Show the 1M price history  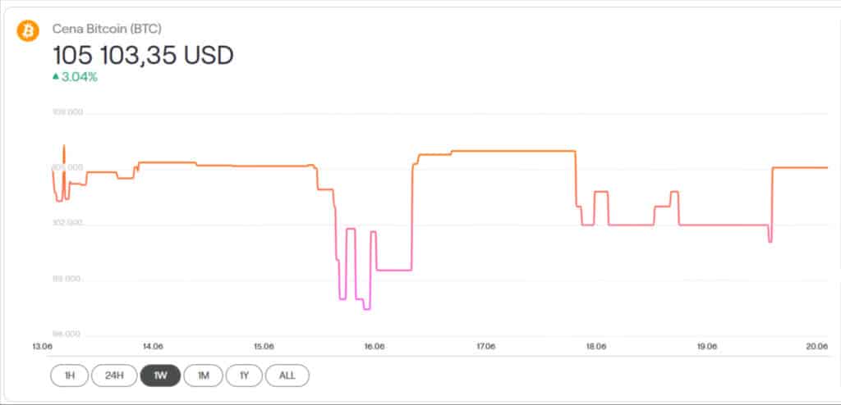203,375
